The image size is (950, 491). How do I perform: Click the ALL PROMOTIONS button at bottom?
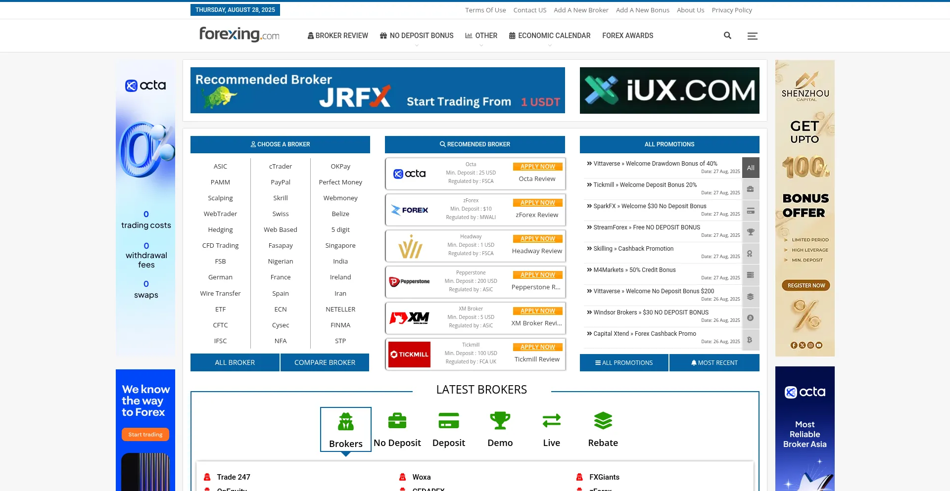pyautogui.click(x=624, y=362)
